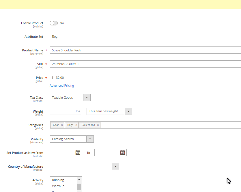The height and width of the screenshot is (192, 241).
Task: Remove the Bags category tag
Action: [x=76, y=125]
